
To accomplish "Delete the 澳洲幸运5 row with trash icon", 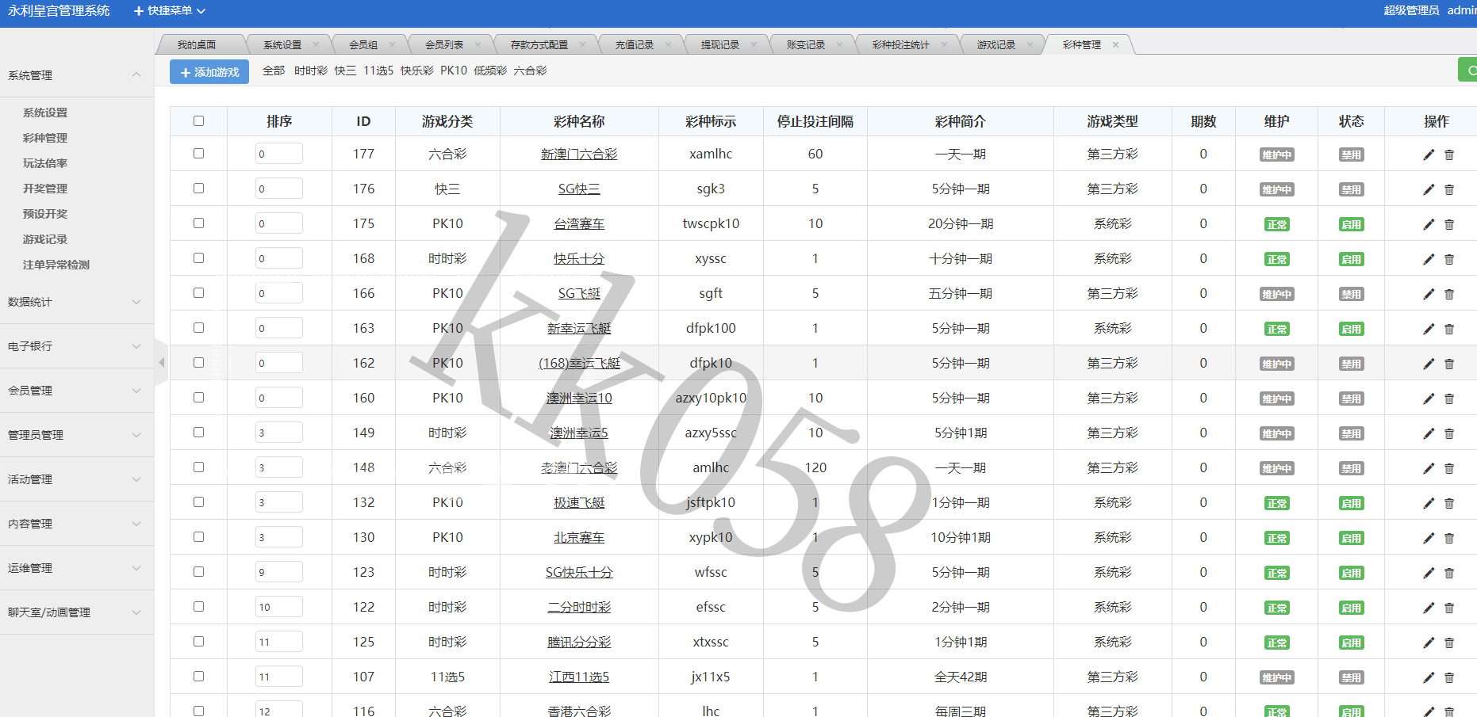I will (1449, 433).
